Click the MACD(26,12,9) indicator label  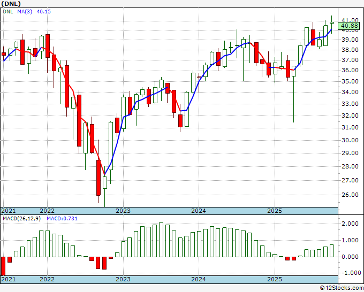[x=21, y=219]
